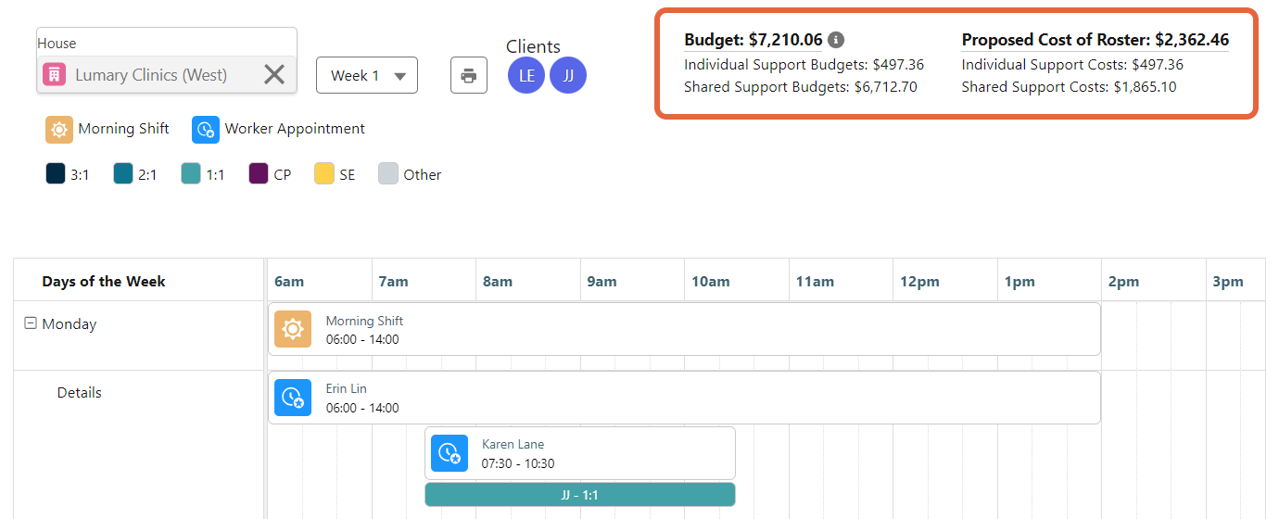Click the House input field
The height and width of the screenshot is (519, 1279).
click(x=153, y=75)
